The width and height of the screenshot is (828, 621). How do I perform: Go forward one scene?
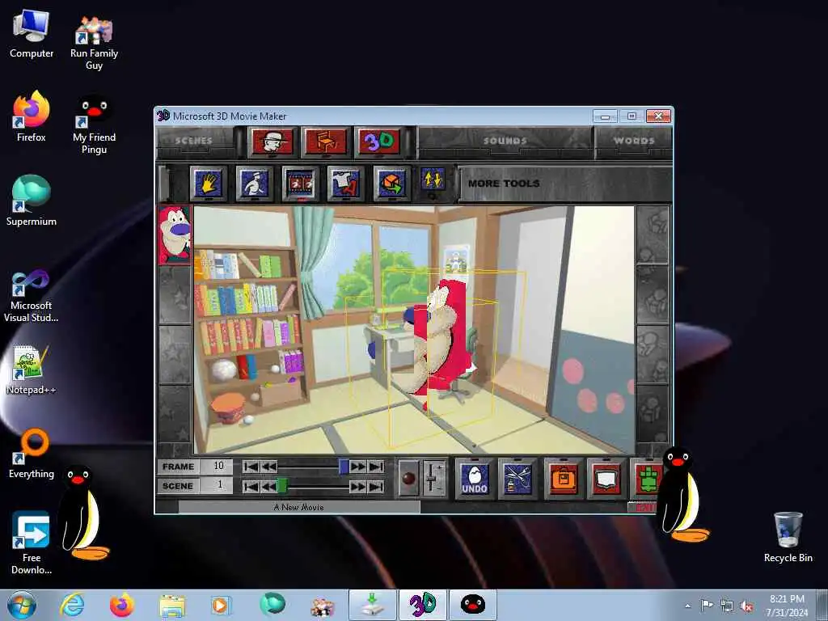358,486
